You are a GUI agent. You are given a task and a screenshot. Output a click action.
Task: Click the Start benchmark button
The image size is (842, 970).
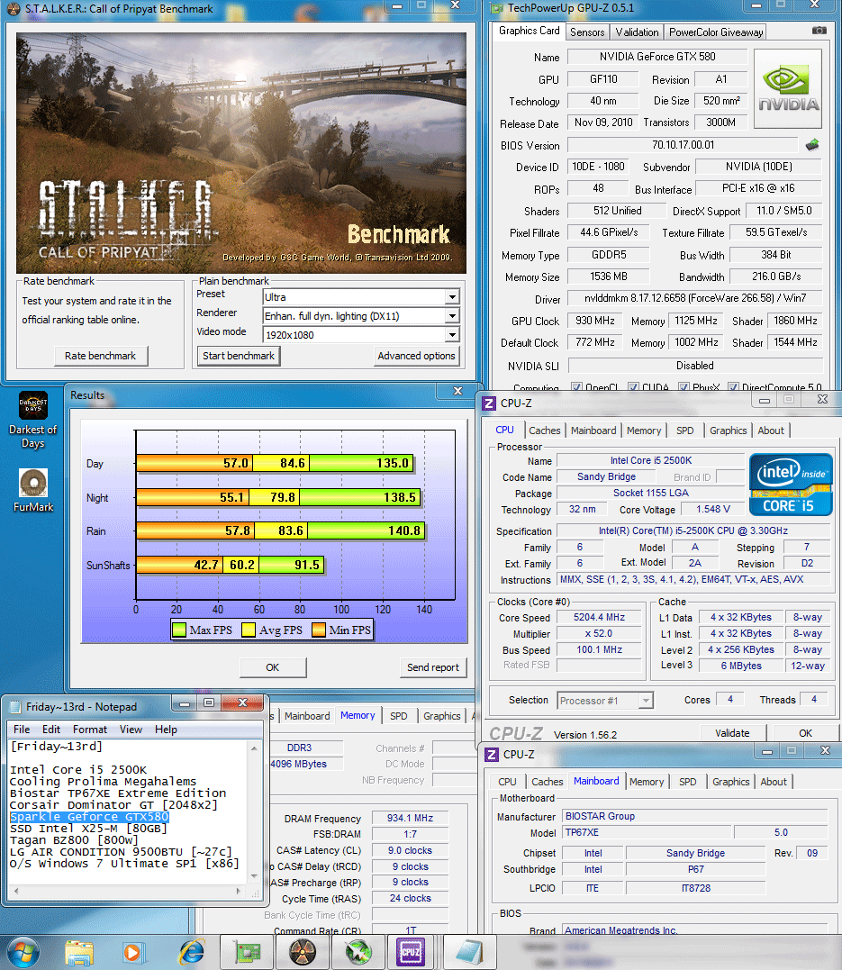pos(238,356)
